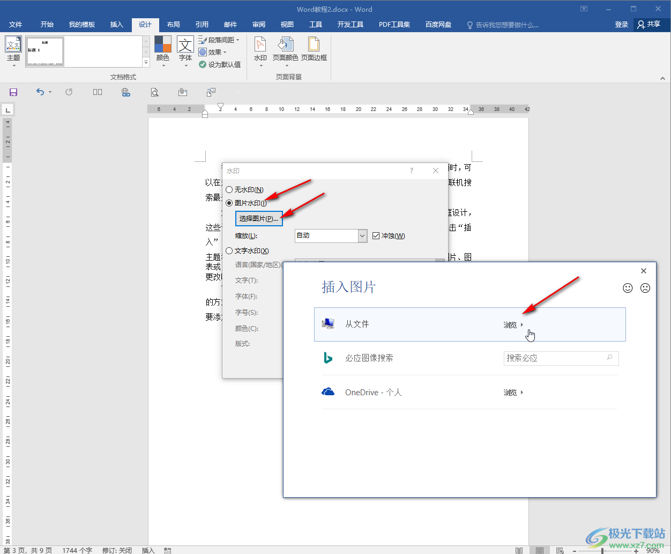The image size is (671, 554).
Task: Click Browse (浏览) next to From File
Action: [513, 325]
